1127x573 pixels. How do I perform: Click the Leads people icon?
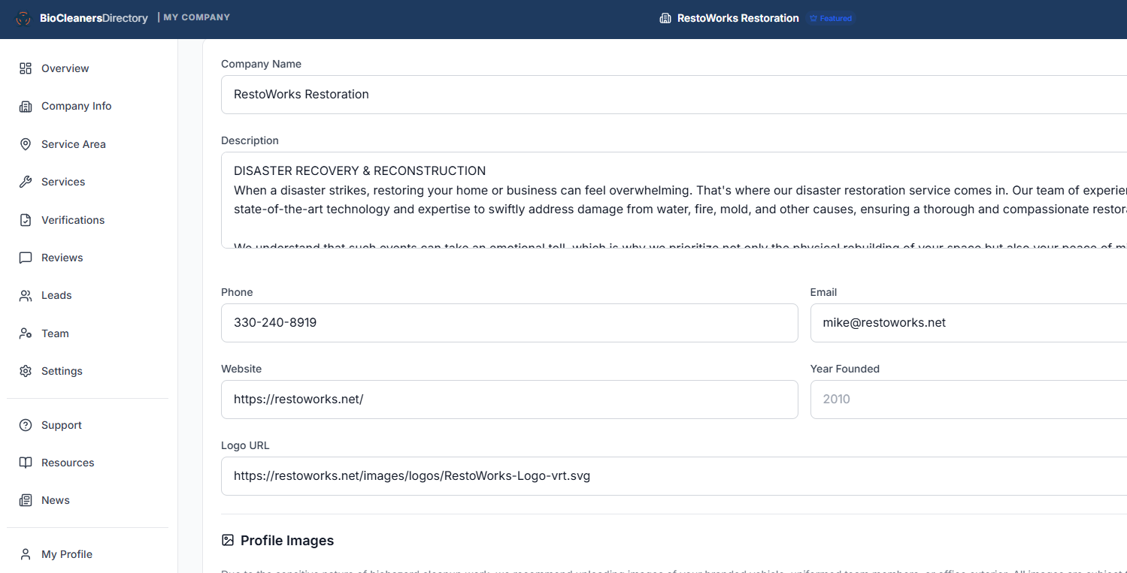(x=26, y=295)
